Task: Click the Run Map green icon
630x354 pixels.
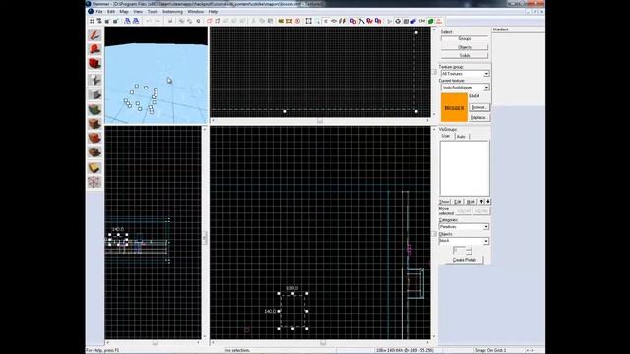Action: pos(431,21)
